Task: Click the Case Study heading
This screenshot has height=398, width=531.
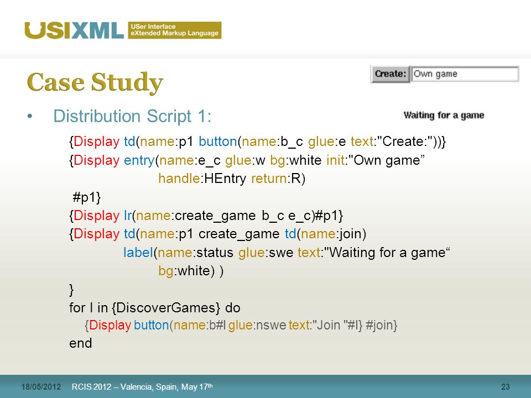Action: coord(95,82)
